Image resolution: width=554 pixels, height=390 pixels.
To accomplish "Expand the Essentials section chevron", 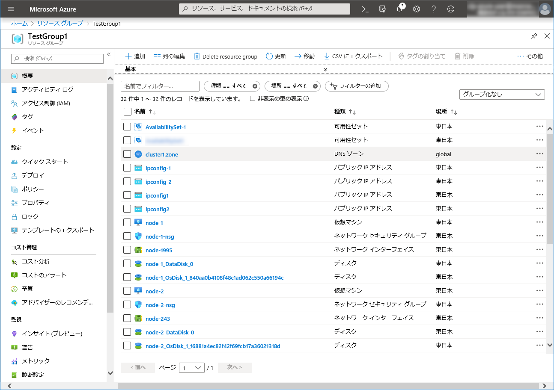I will coord(325,69).
